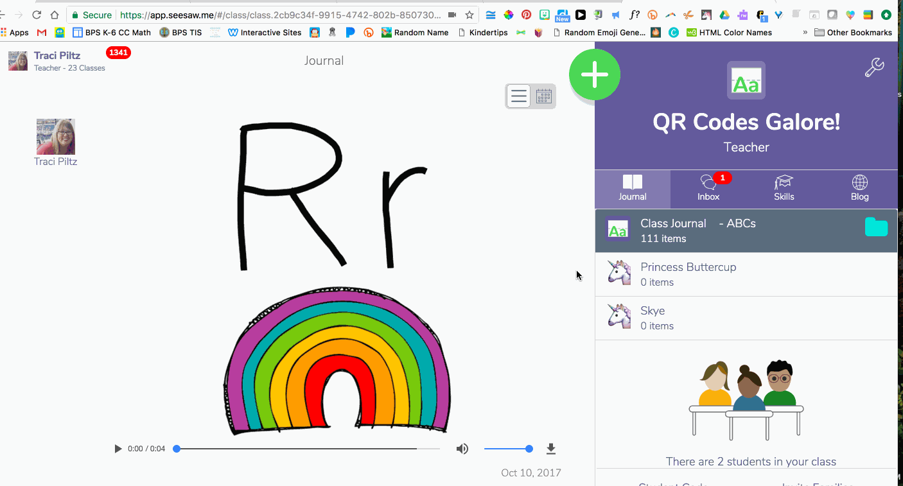Open the Inbox tab with one notification
The height and width of the screenshot is (486, 903).
tap(708, 189)
